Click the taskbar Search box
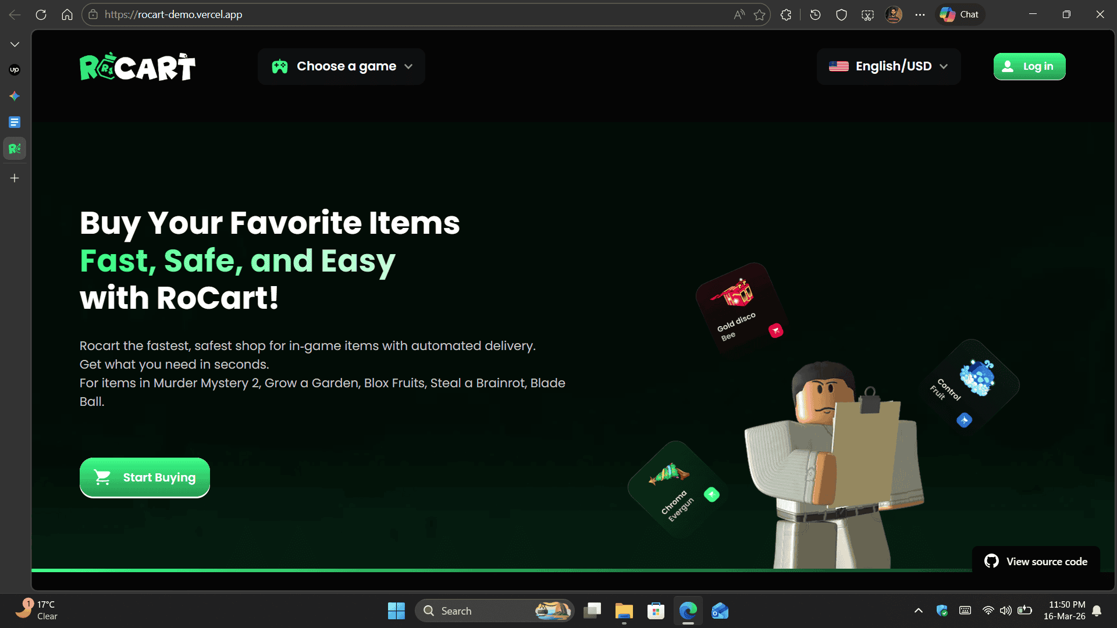This screenshot has height=628, width=1117. (x=495, y=611)
